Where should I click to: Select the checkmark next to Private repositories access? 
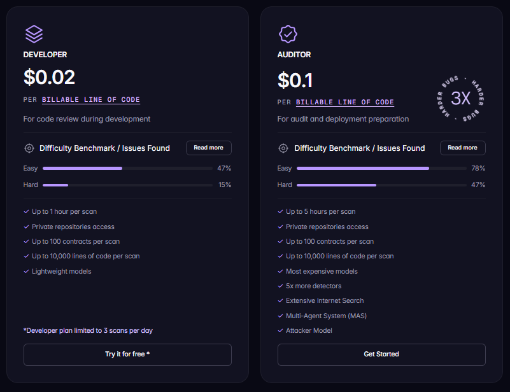click(25, 227)
